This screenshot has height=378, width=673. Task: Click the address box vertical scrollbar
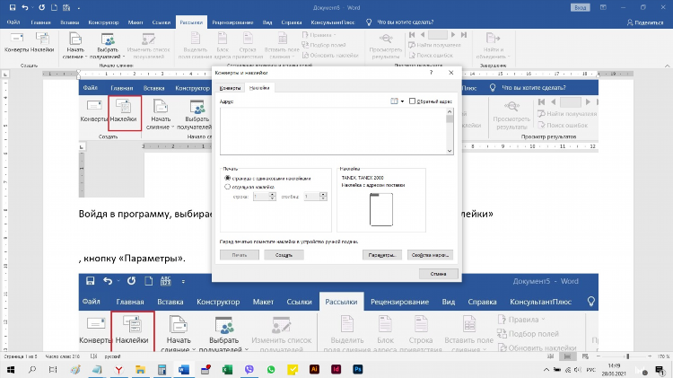(450, 131)
